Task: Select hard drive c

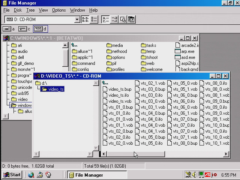Action: 24,29
